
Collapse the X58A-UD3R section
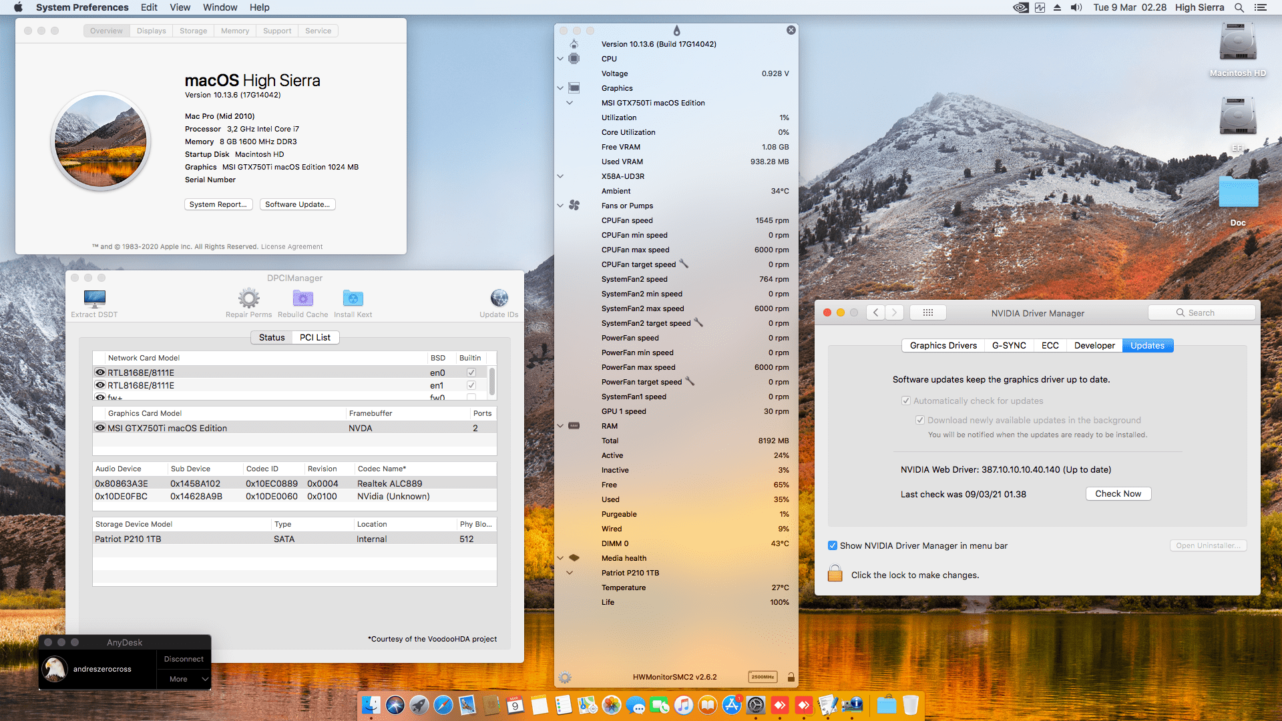pyautogui.click(x=560, y=176)
